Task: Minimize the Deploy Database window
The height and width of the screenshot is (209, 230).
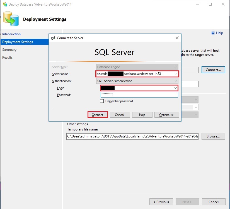Action: coord(198,4)
